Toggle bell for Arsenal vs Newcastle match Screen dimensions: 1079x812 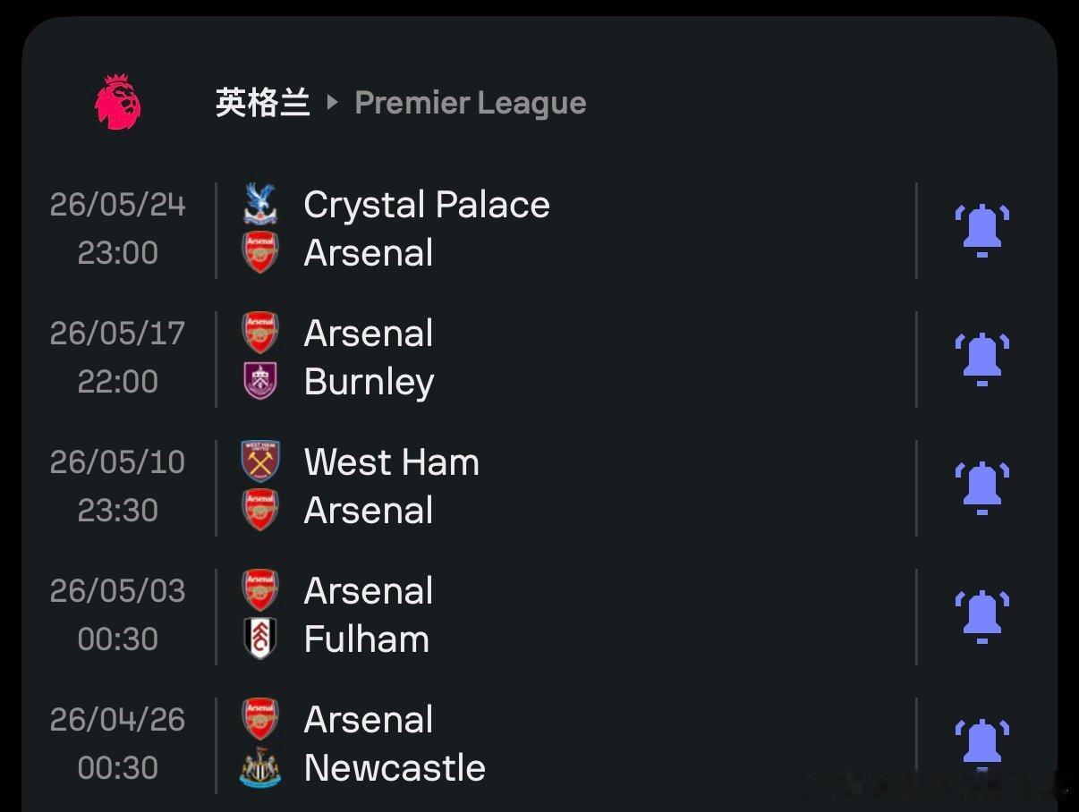pyautogui.click(x=981, y=744)
